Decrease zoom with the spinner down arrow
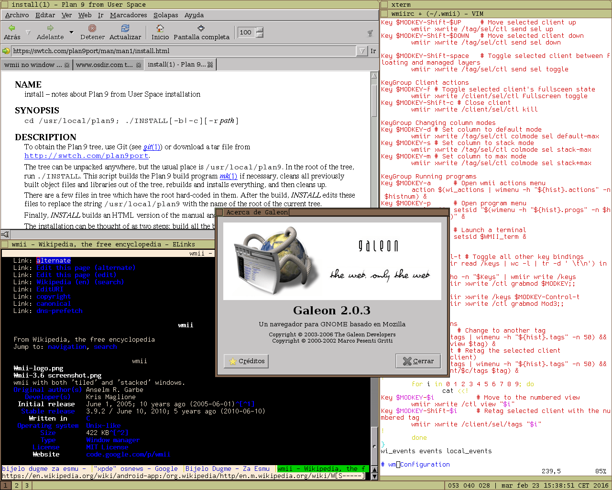Image resolution: width=612 pixels, height=490 pixels. click(260, 35)
